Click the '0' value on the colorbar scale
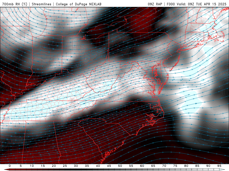The image size is (229, 171). [x=10, y=166]
